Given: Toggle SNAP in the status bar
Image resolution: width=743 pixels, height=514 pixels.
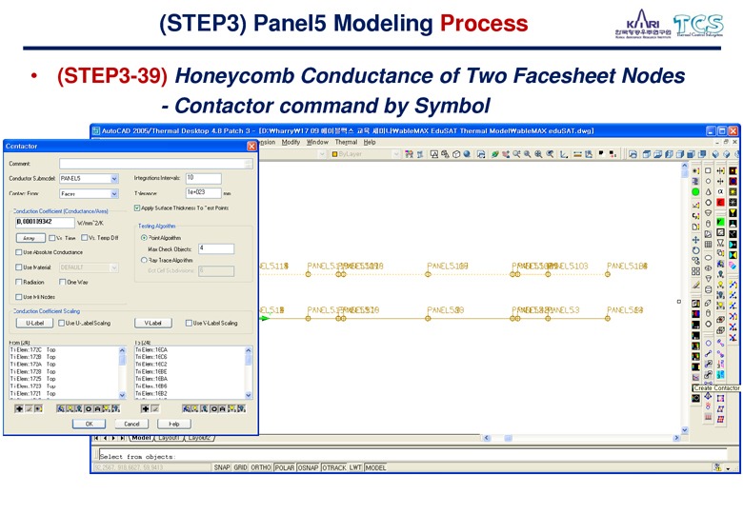Looking at the screenshot, I should tap(221, 467).
